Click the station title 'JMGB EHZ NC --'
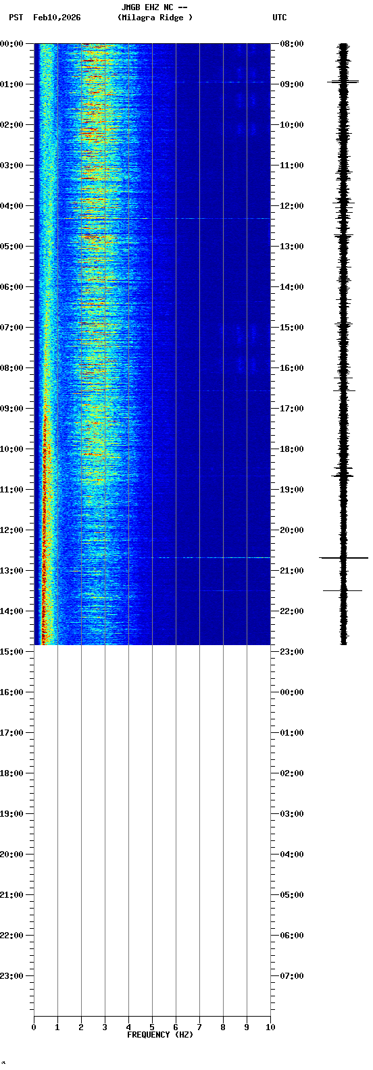Screen dimensions: 373x1070 pyautogui.click(x=154, y=7)
